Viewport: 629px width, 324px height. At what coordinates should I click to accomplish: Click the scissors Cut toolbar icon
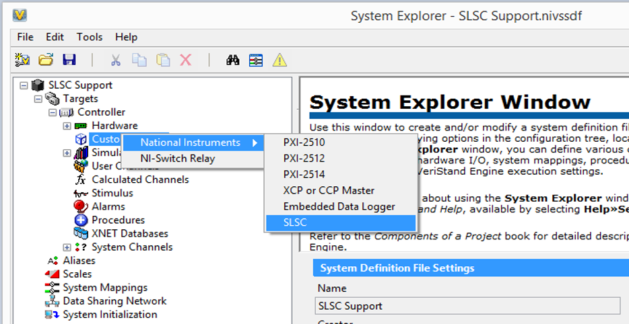coord(116,60)
